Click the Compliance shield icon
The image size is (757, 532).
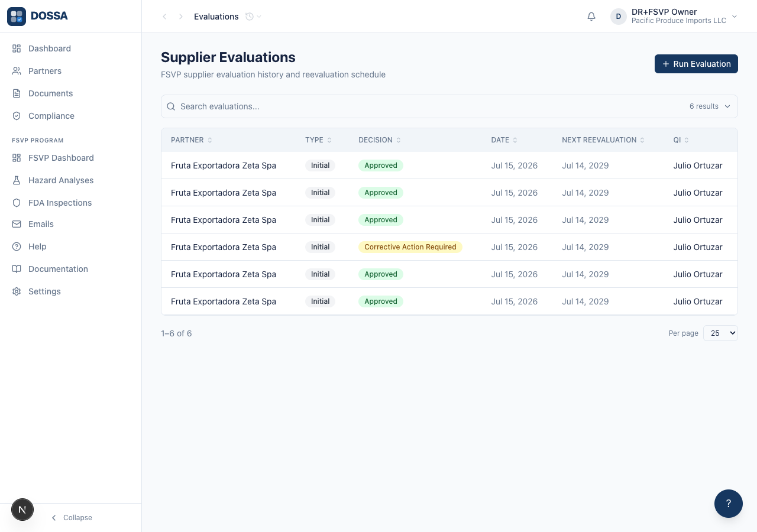point(17,116)
